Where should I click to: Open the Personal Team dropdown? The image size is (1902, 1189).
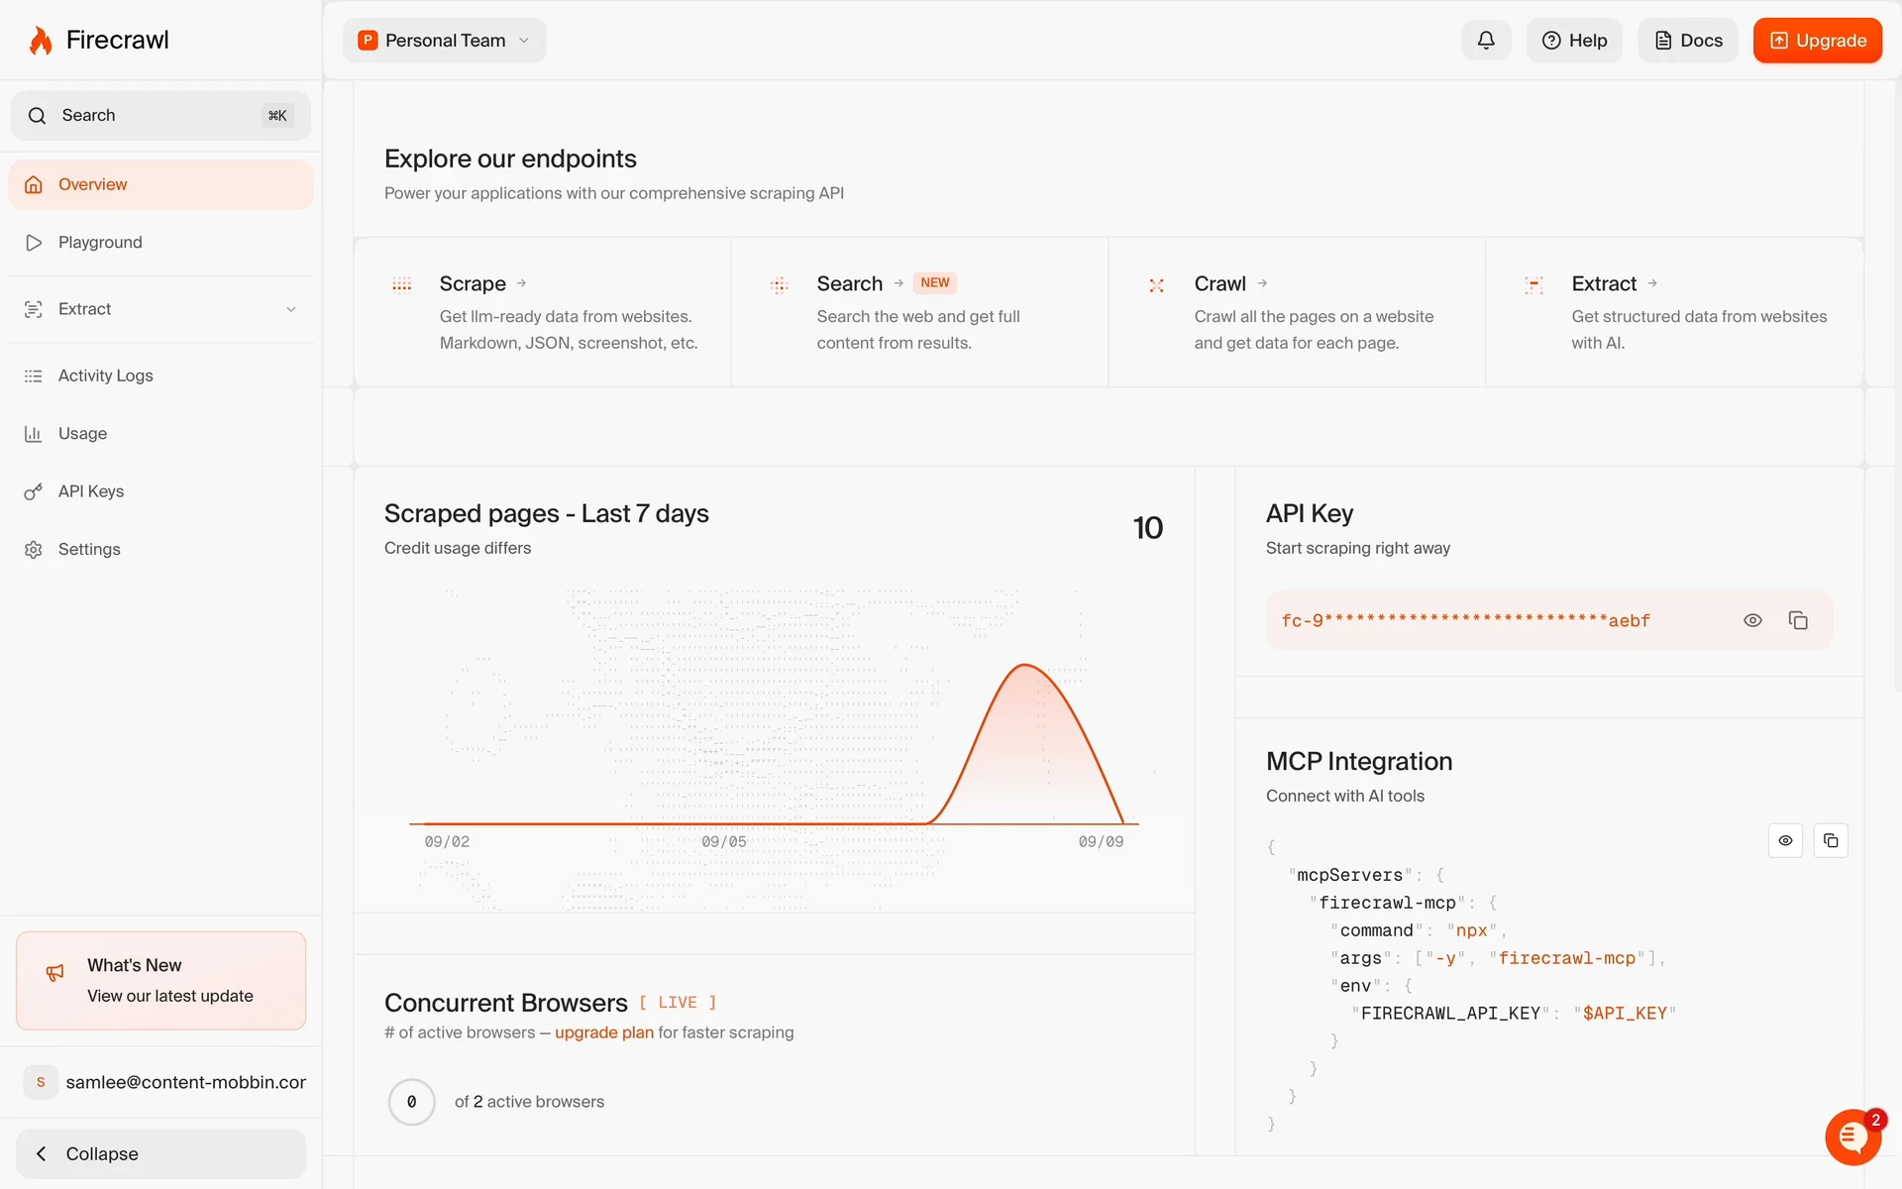coord(445,41)
